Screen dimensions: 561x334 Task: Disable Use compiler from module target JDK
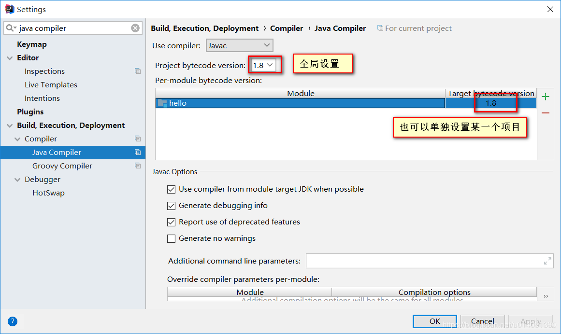pyautogui.click(x=171, y=189)
